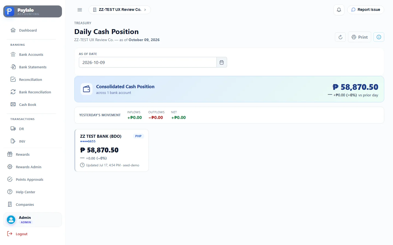The width and height of the screenshot is (393, 245).
Task: Click the inflows +₱0.00 value
Action: [x=135, y=118]
